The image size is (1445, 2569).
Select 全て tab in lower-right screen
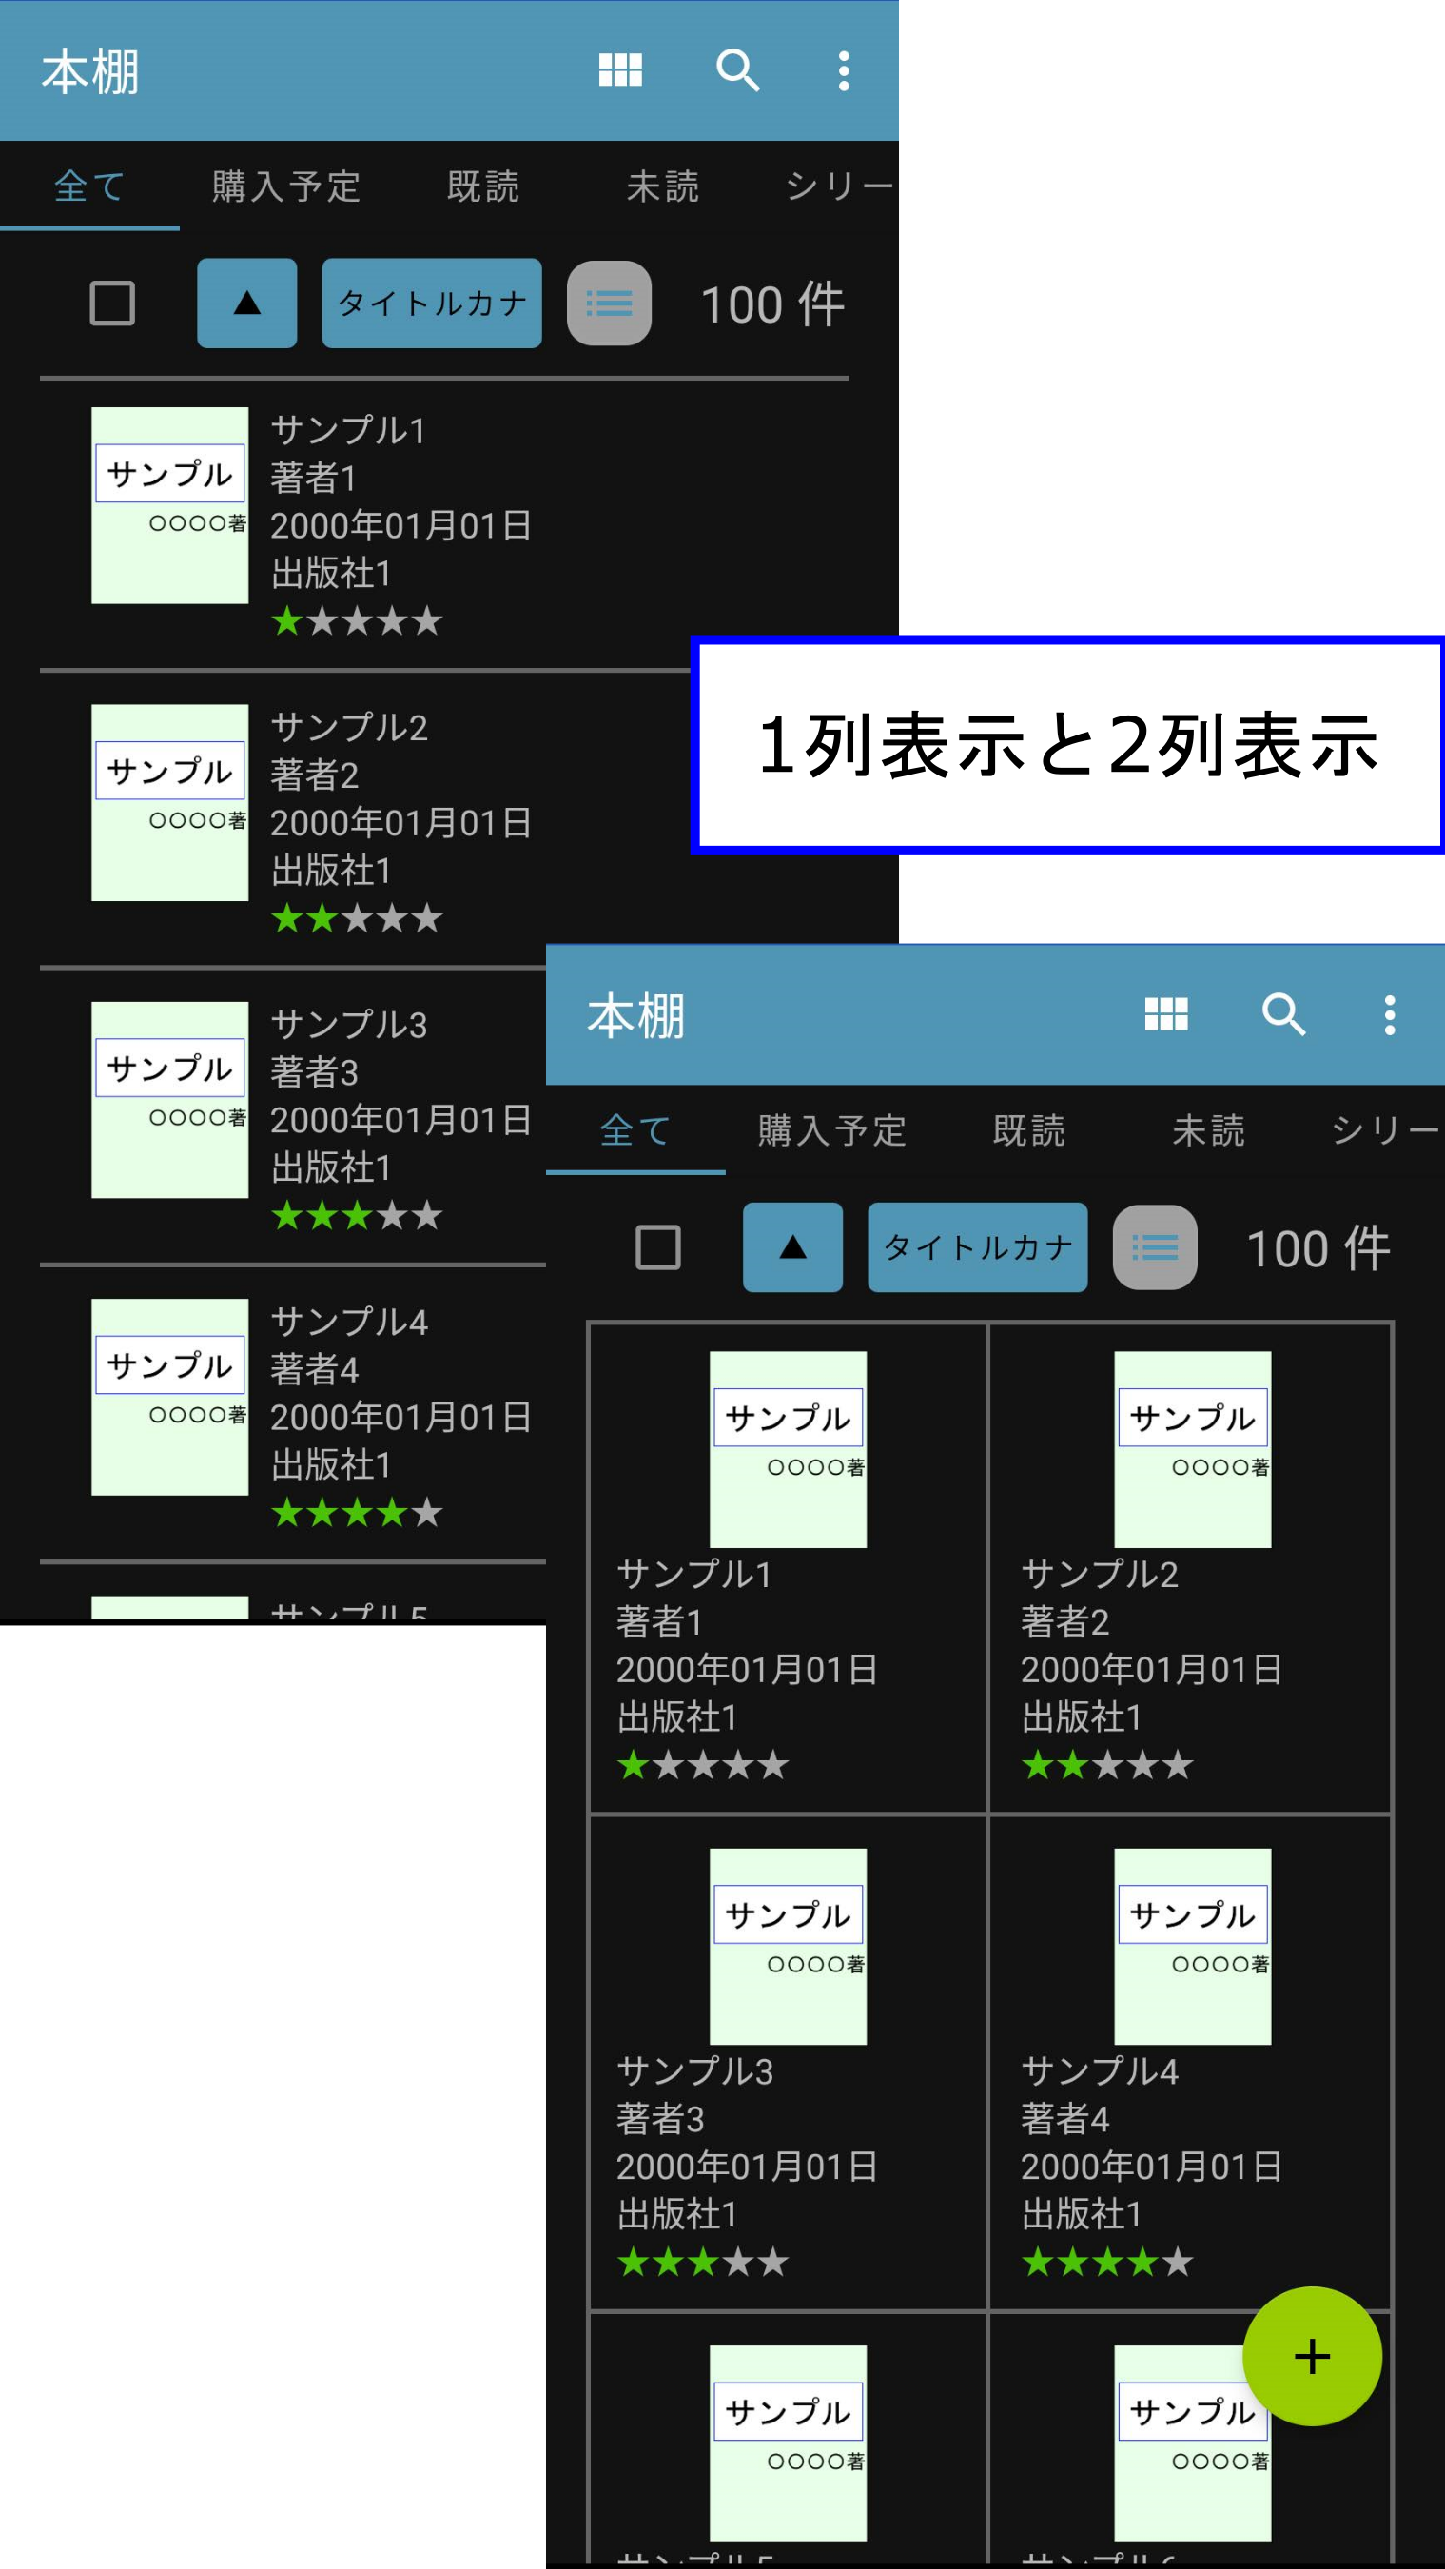(x=635, y=1131)
